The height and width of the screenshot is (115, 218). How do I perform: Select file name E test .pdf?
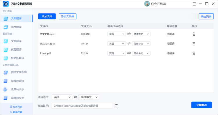click(45, 53)
